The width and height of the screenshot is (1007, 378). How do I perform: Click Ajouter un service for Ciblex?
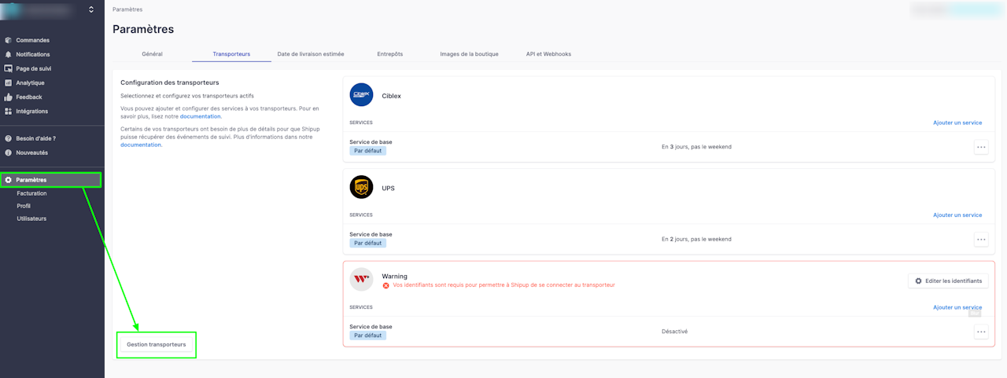957,123
